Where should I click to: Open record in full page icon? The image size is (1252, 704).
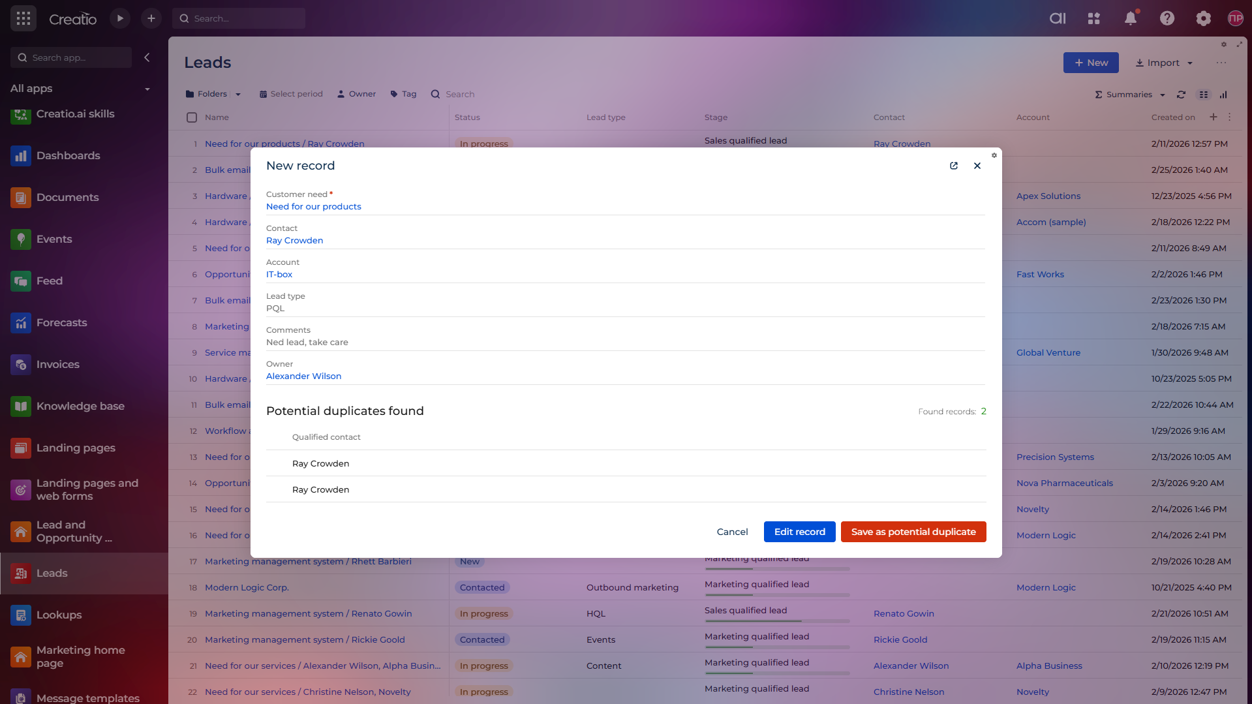954,166
